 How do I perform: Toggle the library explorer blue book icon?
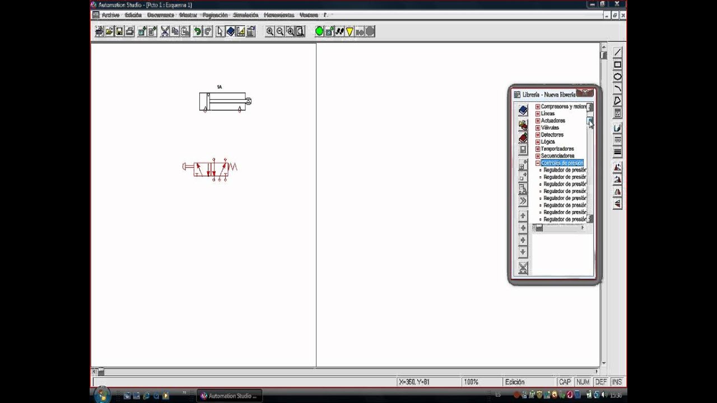(231, 31)
